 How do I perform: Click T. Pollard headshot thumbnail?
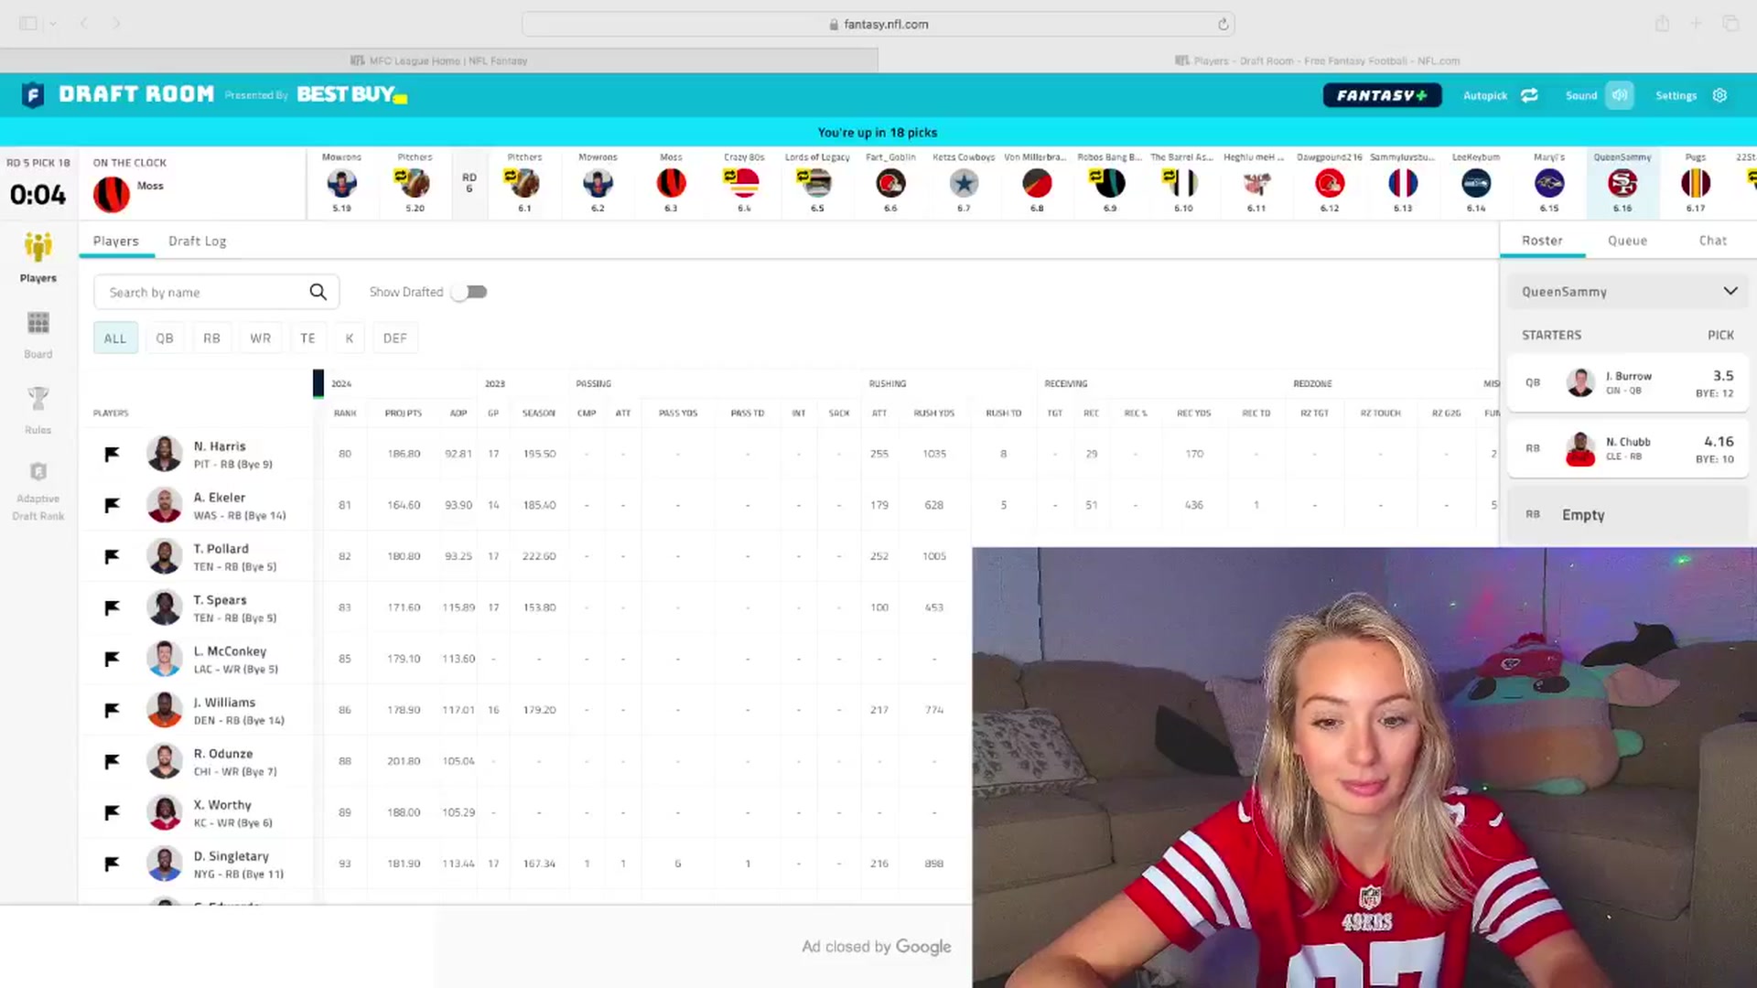click(x=165, y=556)
